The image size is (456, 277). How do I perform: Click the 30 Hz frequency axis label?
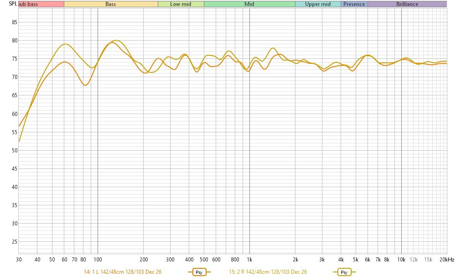coord(19,260)
